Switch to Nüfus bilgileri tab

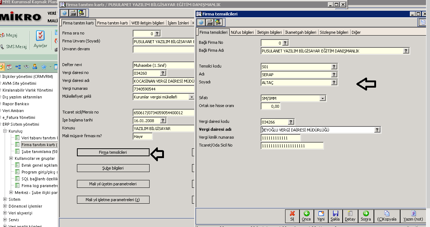(x=242, y=32)
